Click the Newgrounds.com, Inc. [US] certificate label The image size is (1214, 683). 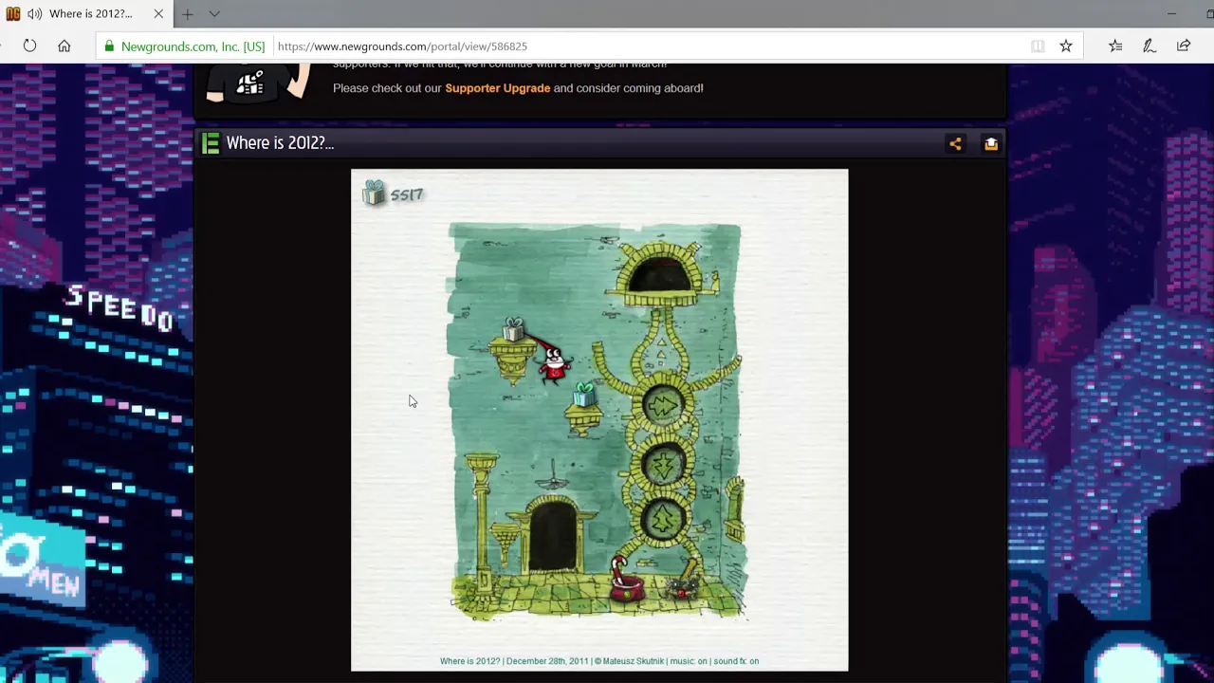193,46
